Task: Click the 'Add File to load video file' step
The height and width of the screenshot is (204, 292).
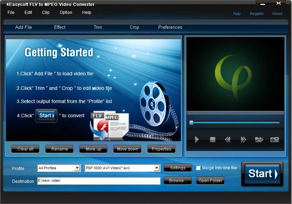Action: tap(55, 74)
